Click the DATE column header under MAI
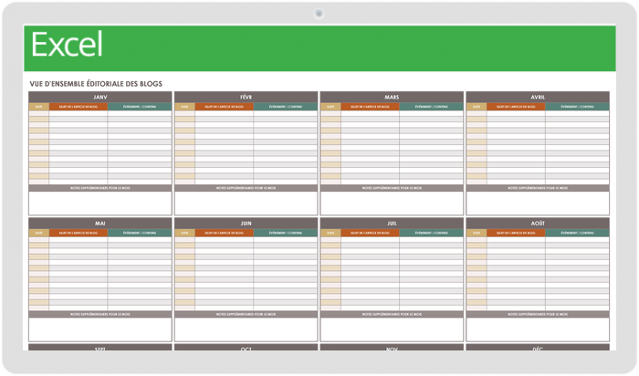This screenshot has height=376, width=639. point(39,233)
